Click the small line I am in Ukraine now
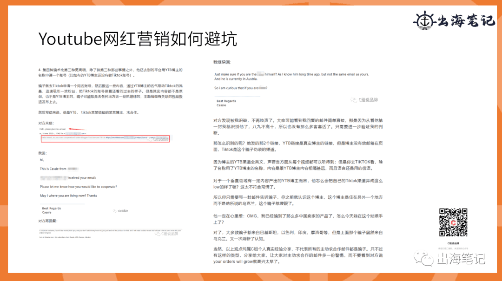The image size is (502, 281). (x=65, y=237)
